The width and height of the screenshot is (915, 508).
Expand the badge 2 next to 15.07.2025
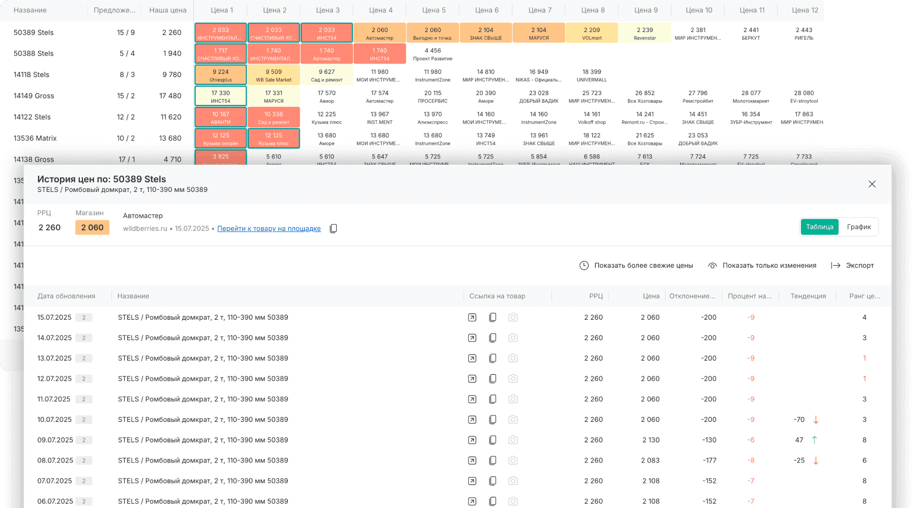(x=83, y=318)
